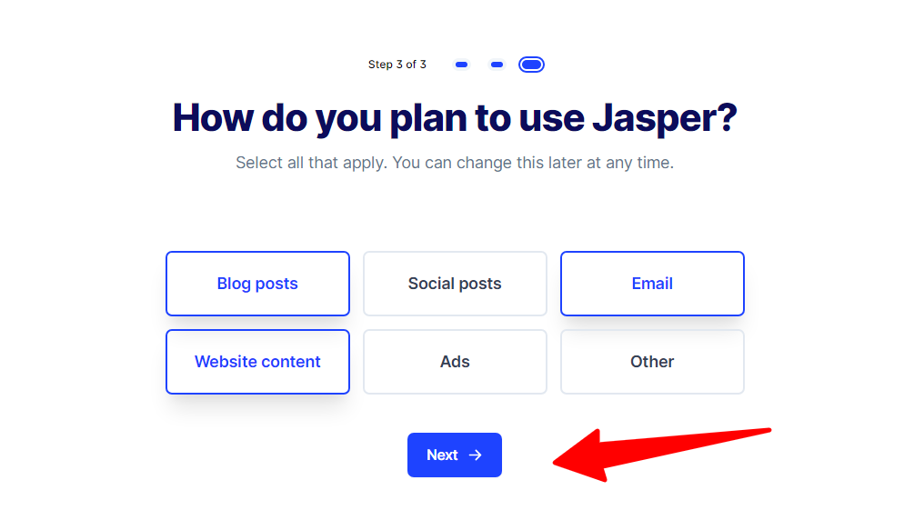Image resolution: width=914 pixels, height=530 pixels.
Task: Click the second step progress pill indicator
Action: click(x=497, y=64)
